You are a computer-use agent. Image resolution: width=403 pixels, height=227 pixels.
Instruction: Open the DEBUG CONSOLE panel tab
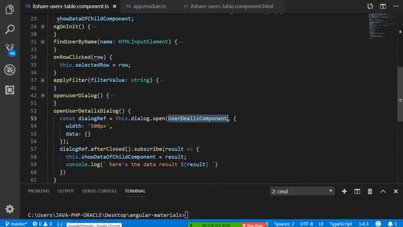pos(99,191)
